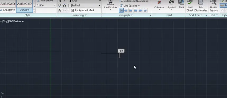Insert a Field into text

point(181,5)
